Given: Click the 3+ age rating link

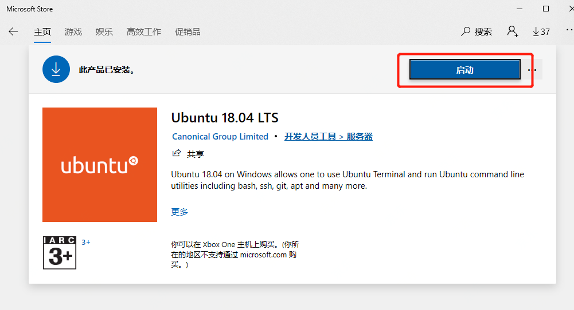Looking at the screenshot, I should click(85, 242).
